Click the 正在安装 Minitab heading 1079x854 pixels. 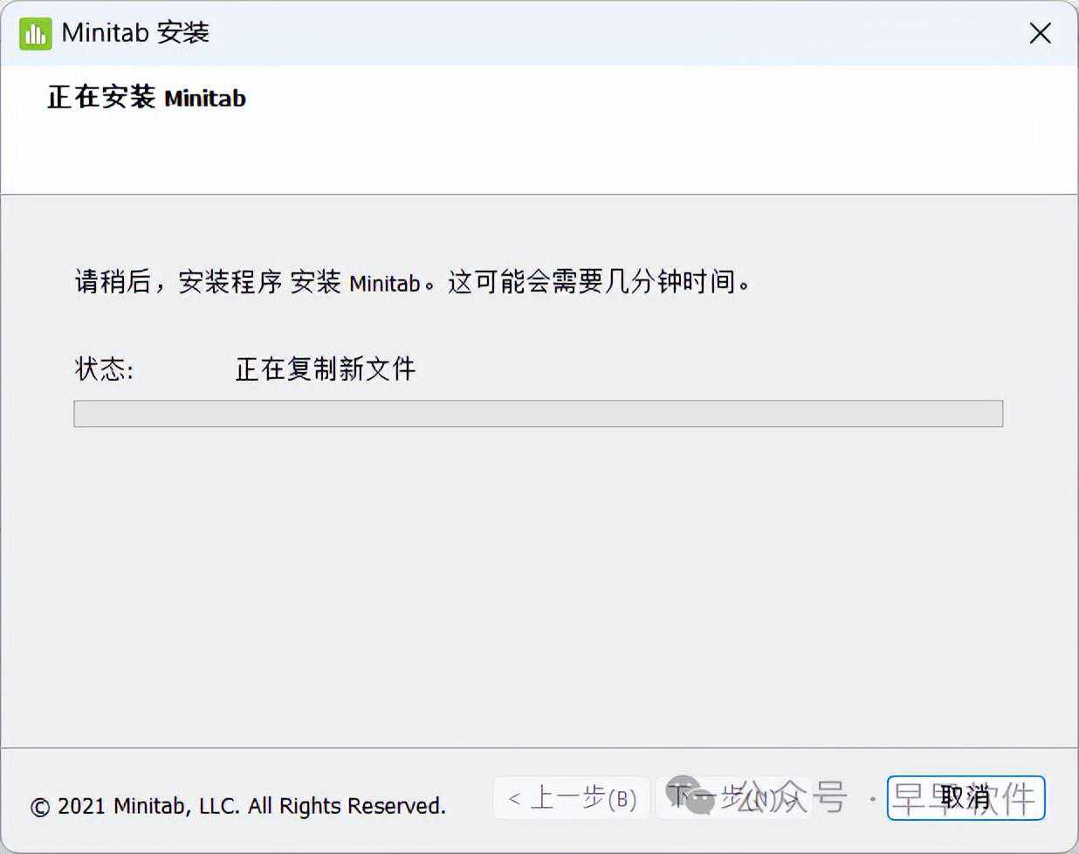coord(147,97)
